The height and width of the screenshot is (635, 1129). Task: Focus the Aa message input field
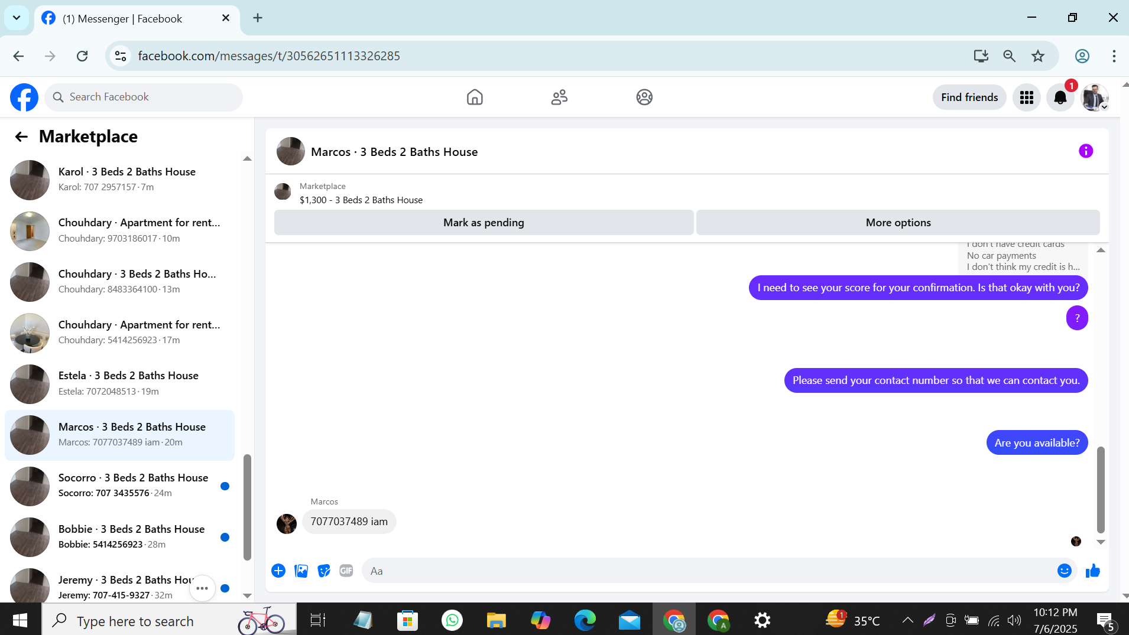708,571
